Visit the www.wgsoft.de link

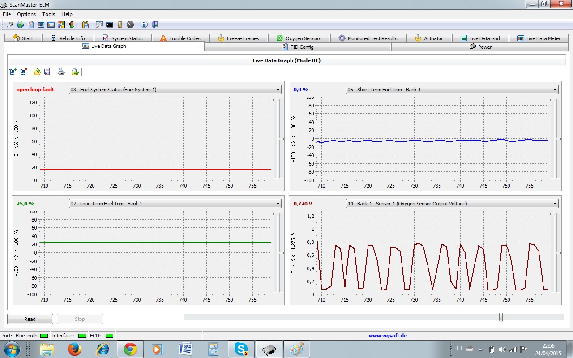[388, 336]
